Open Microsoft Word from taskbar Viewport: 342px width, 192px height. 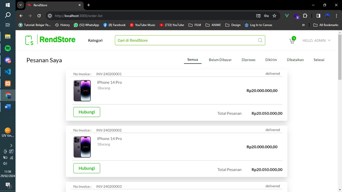(x=8, y=107)
